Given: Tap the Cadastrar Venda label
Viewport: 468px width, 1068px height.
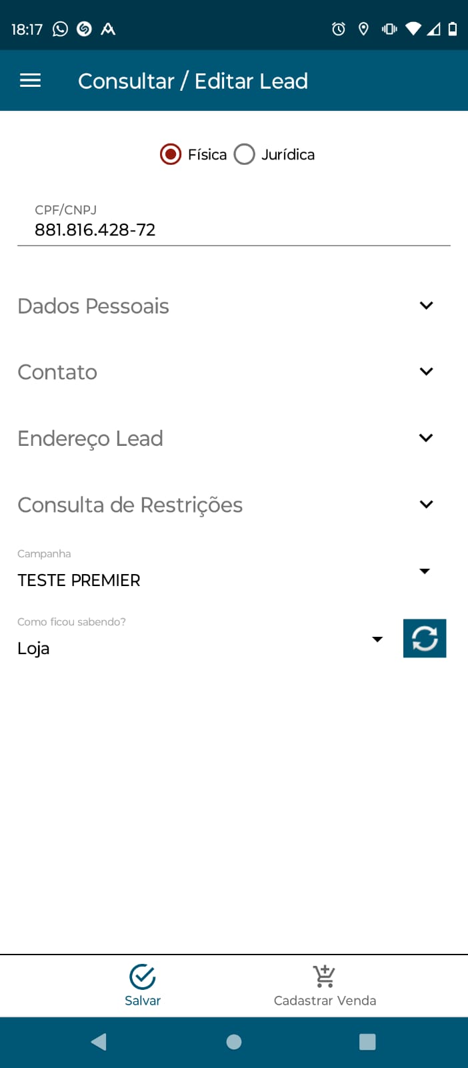Looking at the screenshot, I should (x=325, y=1001).
